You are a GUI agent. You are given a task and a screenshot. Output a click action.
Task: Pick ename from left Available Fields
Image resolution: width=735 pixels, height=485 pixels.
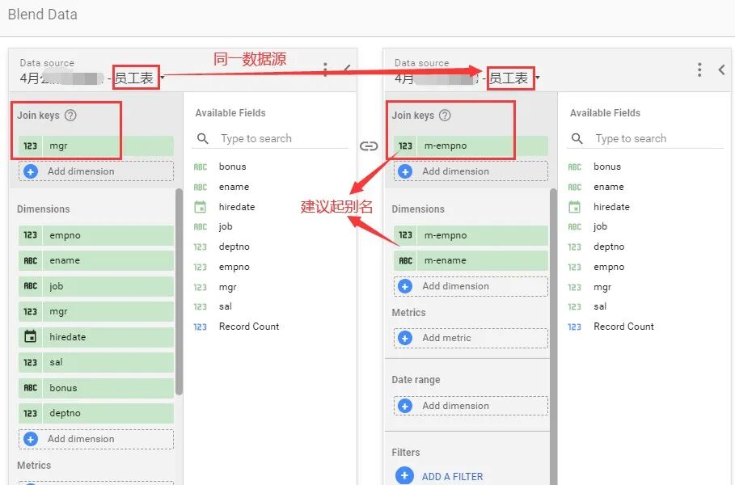pos(234,187)
